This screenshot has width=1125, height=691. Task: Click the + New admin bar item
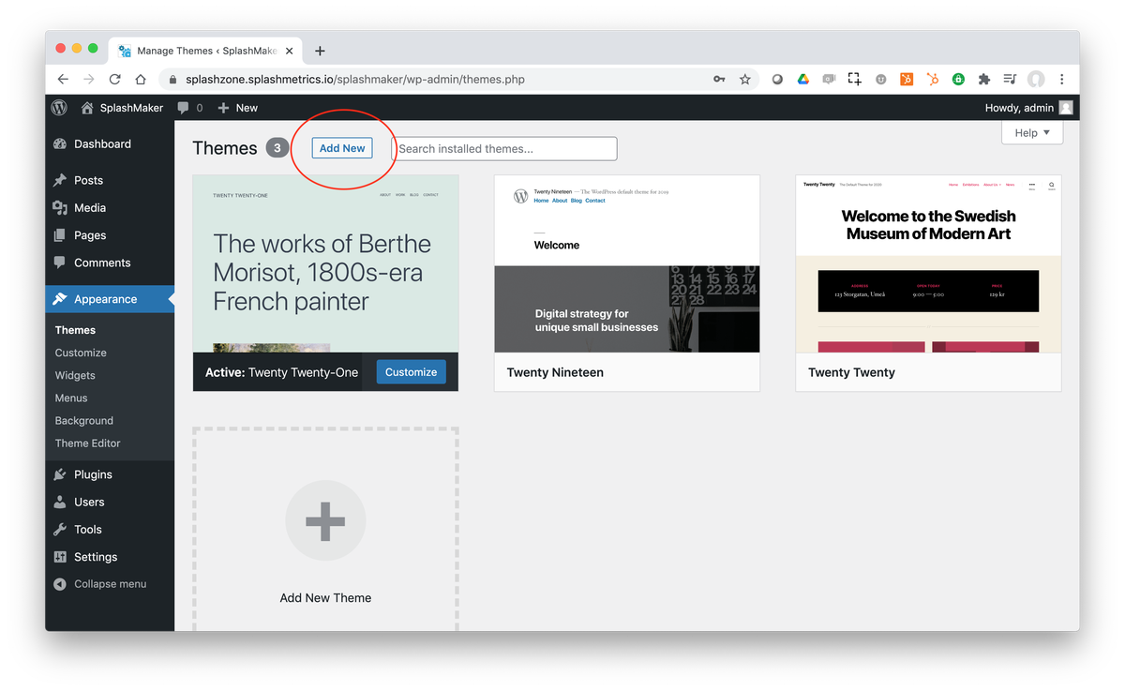click(237, 108)
